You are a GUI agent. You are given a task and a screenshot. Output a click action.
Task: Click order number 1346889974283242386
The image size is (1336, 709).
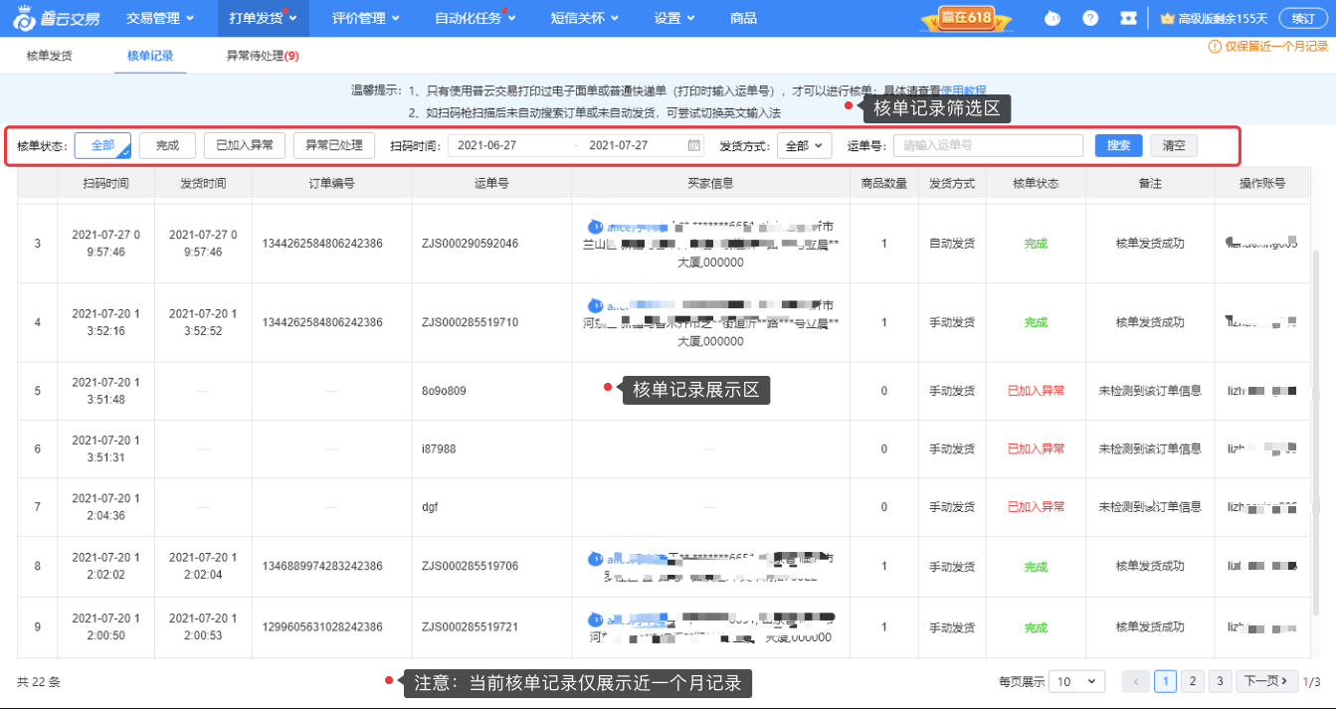[322, 566]
